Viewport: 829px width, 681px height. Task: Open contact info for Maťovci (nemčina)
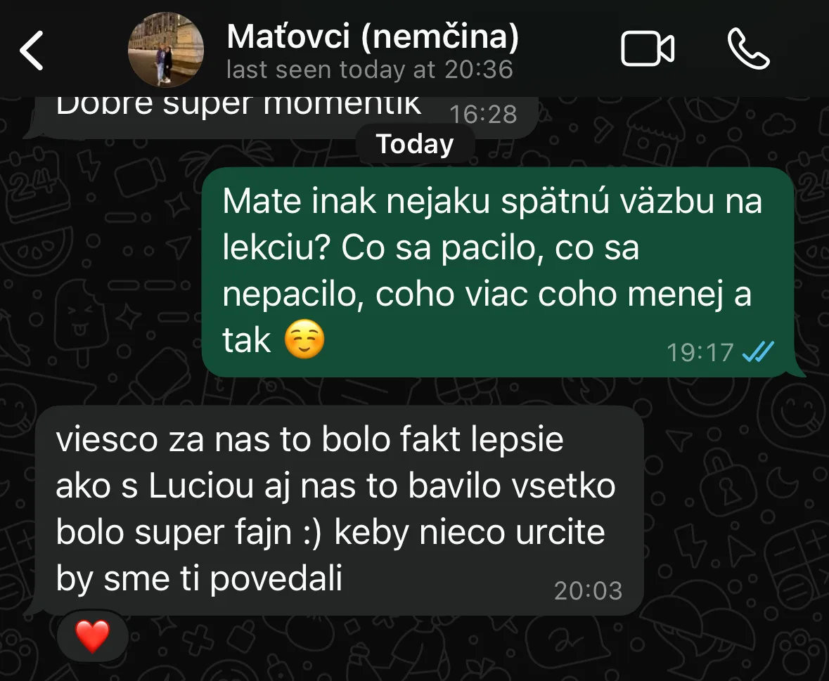373,36
